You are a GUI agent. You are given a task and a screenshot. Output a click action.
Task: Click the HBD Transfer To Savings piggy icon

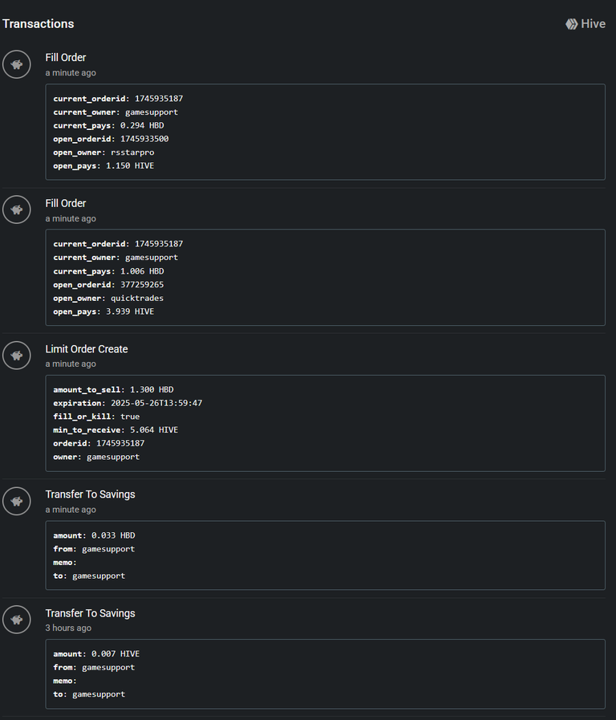coord(17,501)
